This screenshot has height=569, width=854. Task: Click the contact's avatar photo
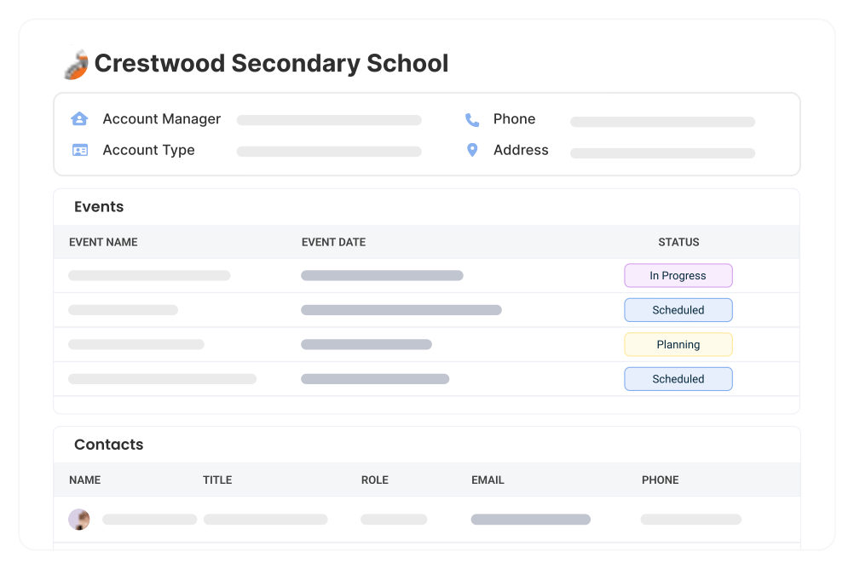click(79, 519)
